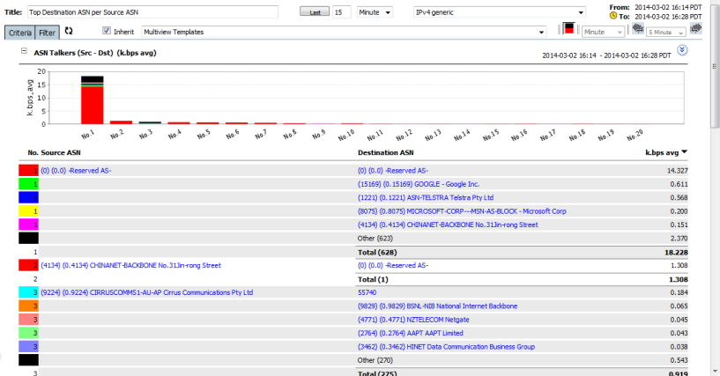Click the blue swatch on the ASN-TELSTRA row
The image size is (720, 376).
click(x=28, y=197)
